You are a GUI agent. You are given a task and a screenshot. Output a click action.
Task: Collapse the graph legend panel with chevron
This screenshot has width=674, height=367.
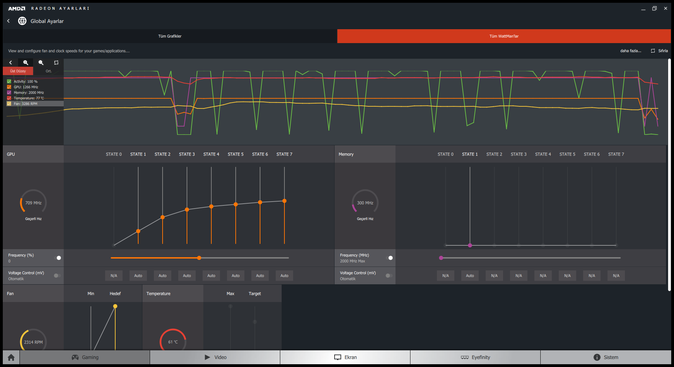coord(10,63)
